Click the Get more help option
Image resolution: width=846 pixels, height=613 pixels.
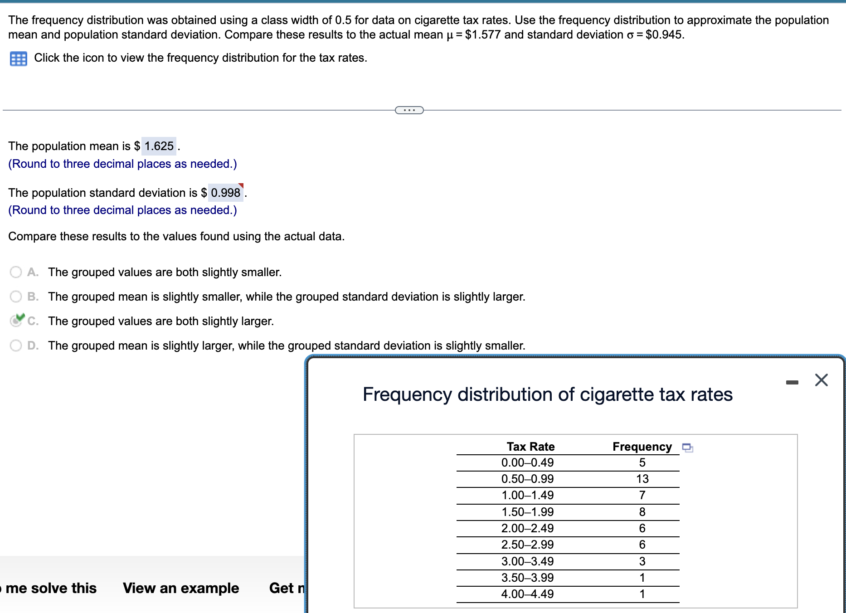(286, 588)
